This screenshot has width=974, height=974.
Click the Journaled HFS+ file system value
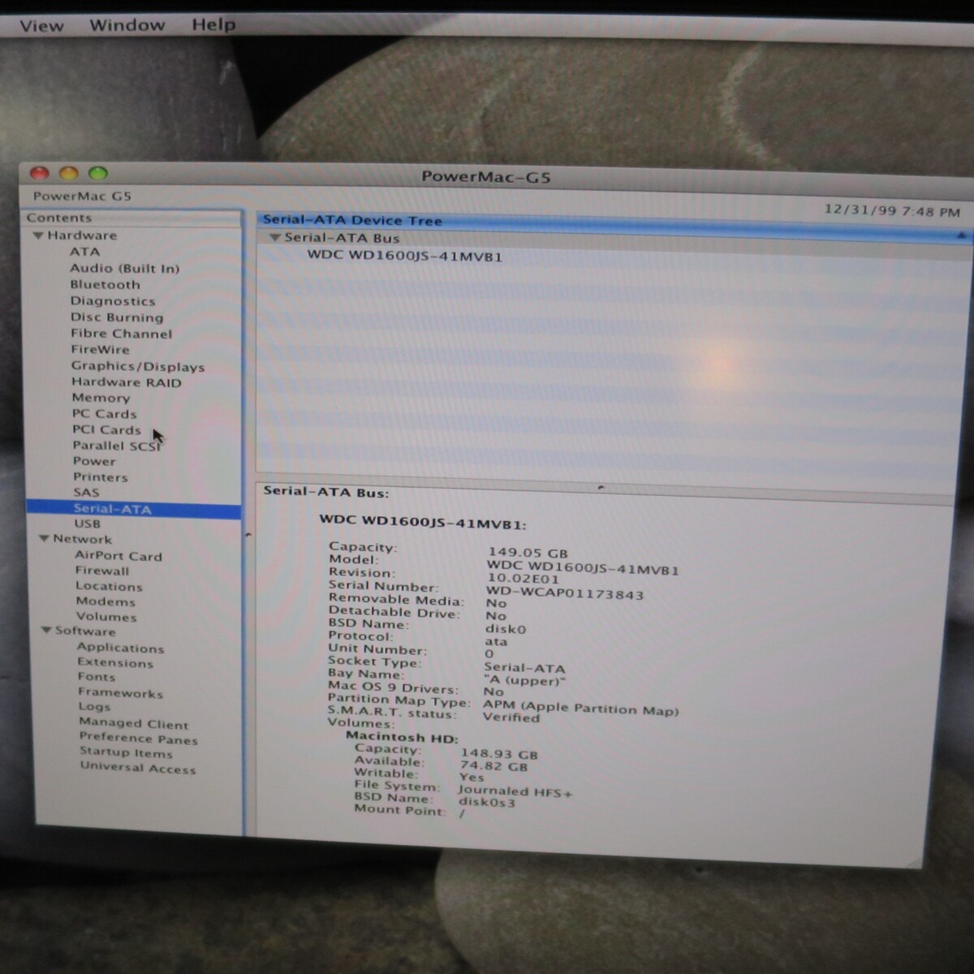click(x=515, y=791)
